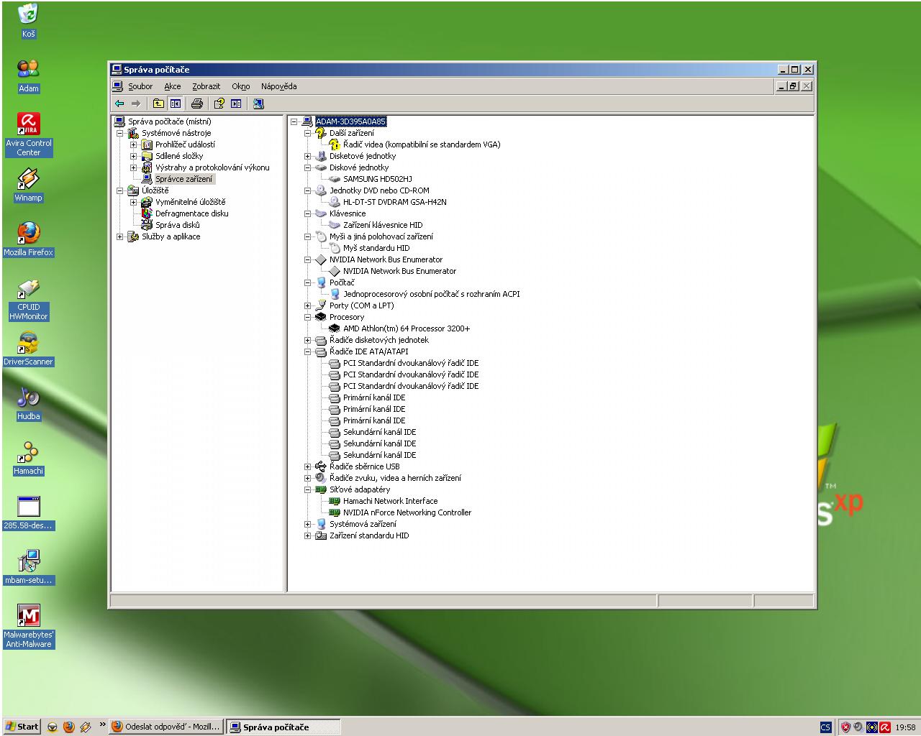The height and width of the screenshot is (736, 921).
Task: Expand the Řadiče sběrnice USB node
Action: (x=308, y=466)
